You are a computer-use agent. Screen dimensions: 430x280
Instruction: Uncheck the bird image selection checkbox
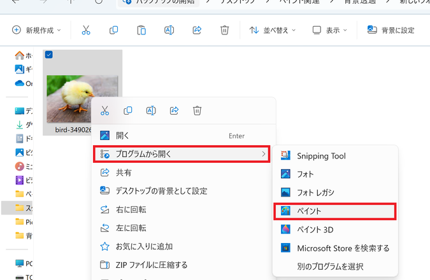point(49,55)
